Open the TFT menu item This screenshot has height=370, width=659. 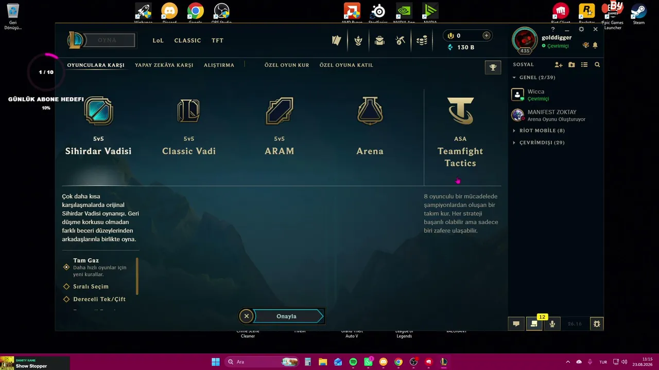tap(217, 41)
